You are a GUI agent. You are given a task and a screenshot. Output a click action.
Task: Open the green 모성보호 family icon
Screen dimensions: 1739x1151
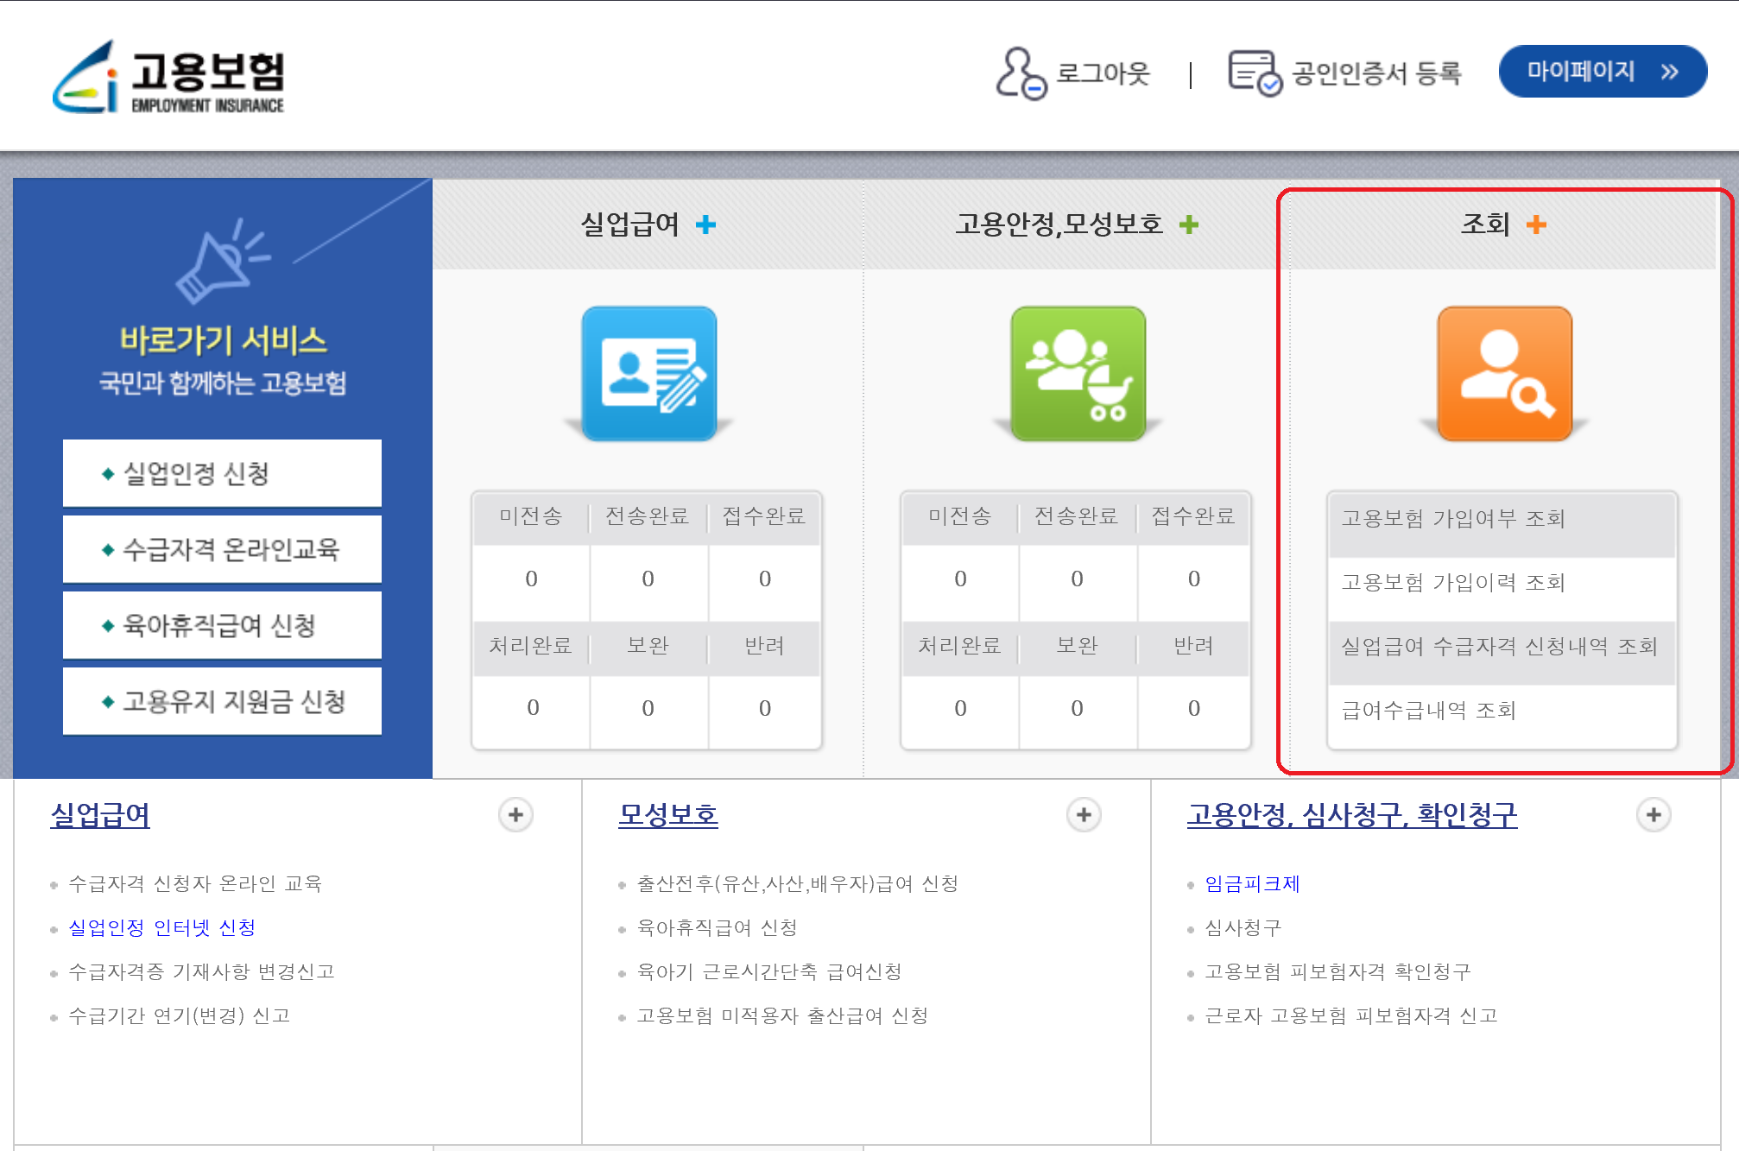tap(1078, 373)
